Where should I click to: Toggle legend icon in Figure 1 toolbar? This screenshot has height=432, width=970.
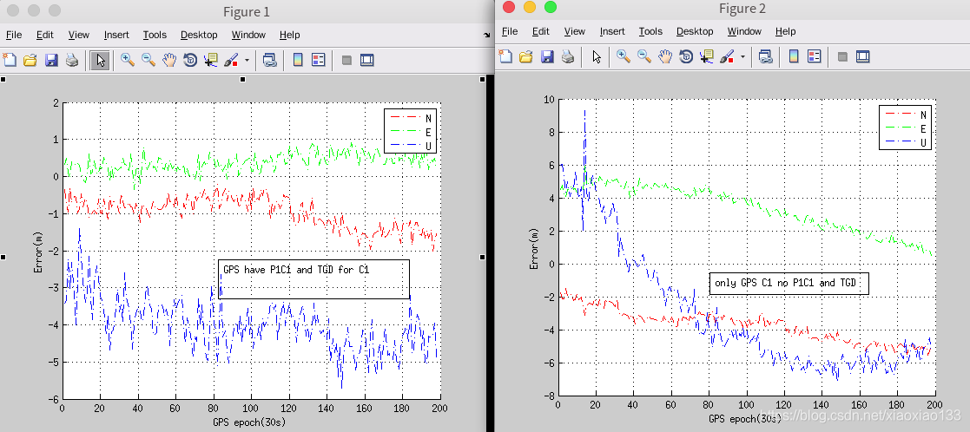[319, 59]
